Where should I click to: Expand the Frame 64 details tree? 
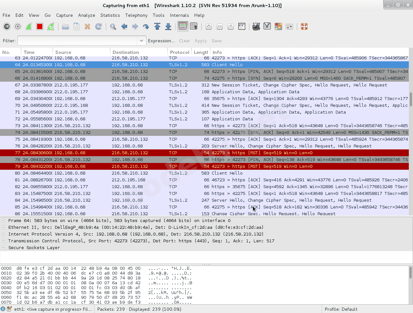(3, 221)
